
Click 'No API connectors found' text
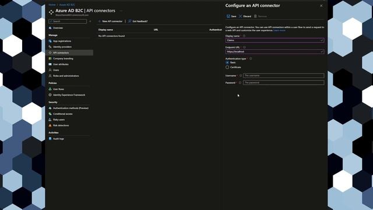click(111, 36)
